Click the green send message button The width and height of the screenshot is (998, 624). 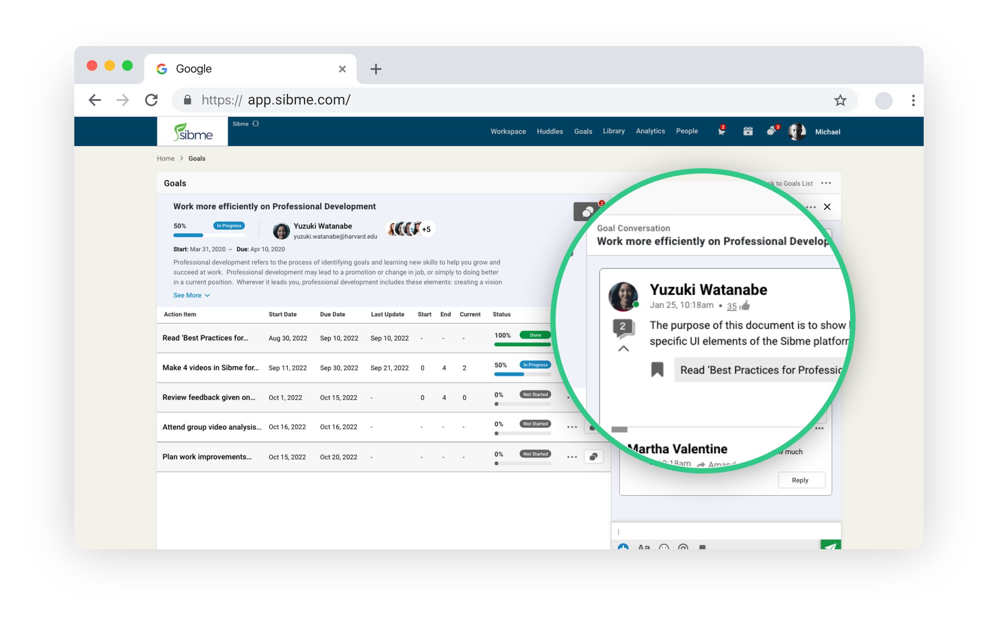[x=830, y=545]
